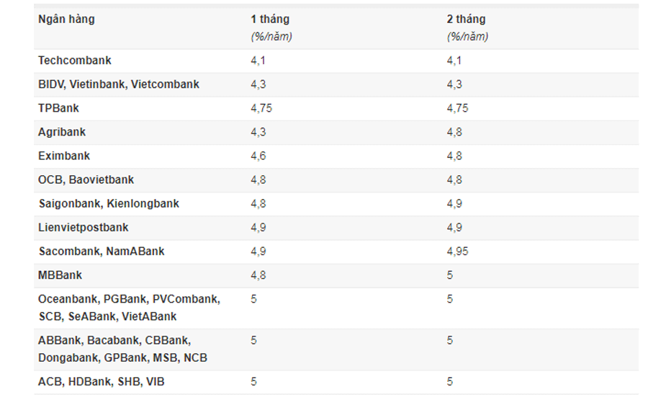648x413 pixels.
Task: Select the TPBank bank name cell
Action: point(59,108)
